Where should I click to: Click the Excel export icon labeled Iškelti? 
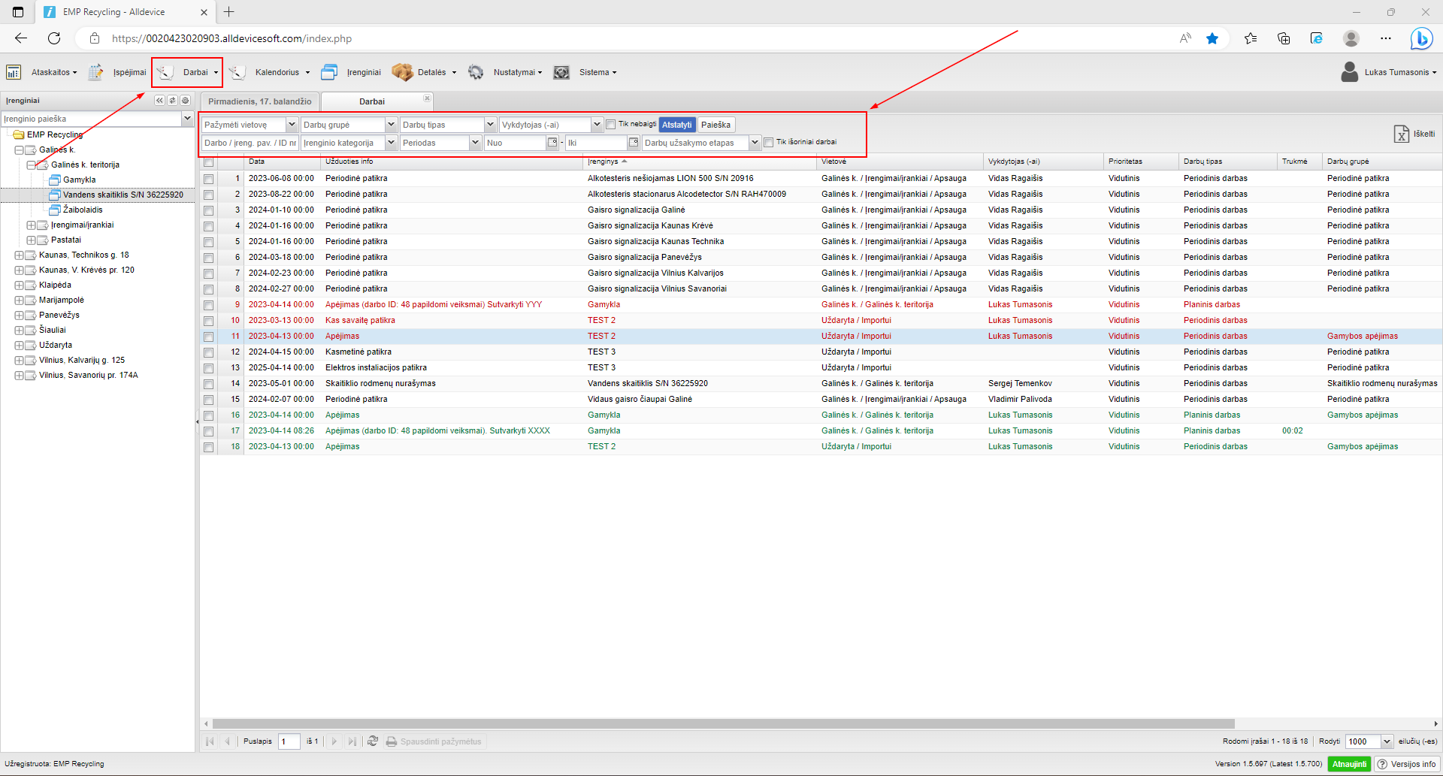click(x=1402, y=134)
